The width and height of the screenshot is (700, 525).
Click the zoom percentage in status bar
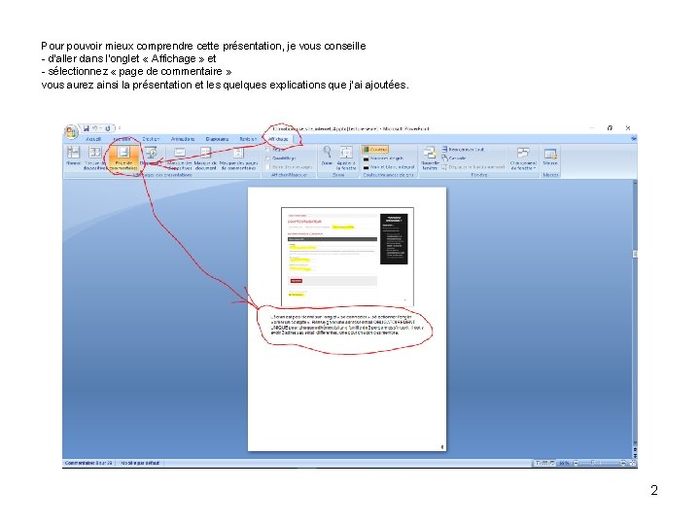point(564,464)
